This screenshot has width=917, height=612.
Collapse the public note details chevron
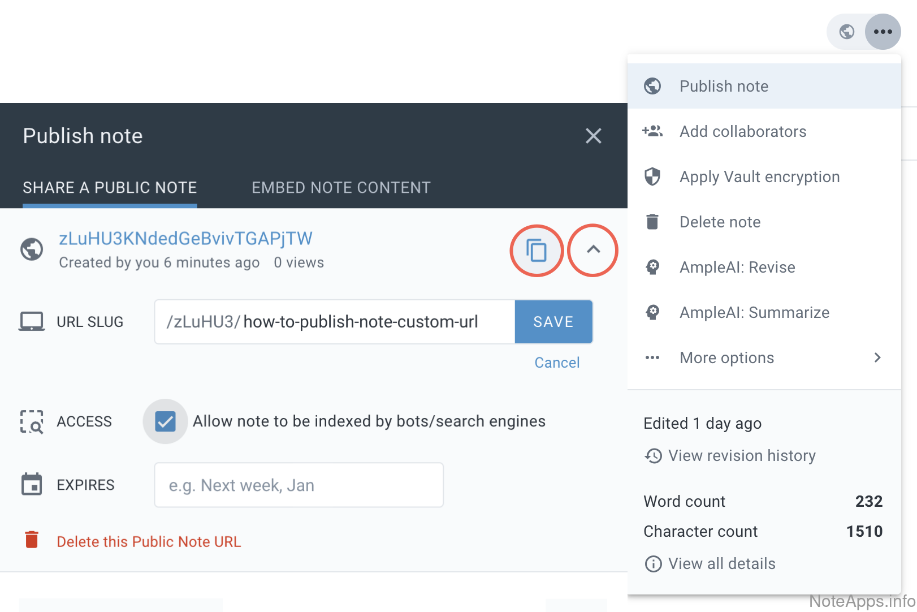point(592,250)
